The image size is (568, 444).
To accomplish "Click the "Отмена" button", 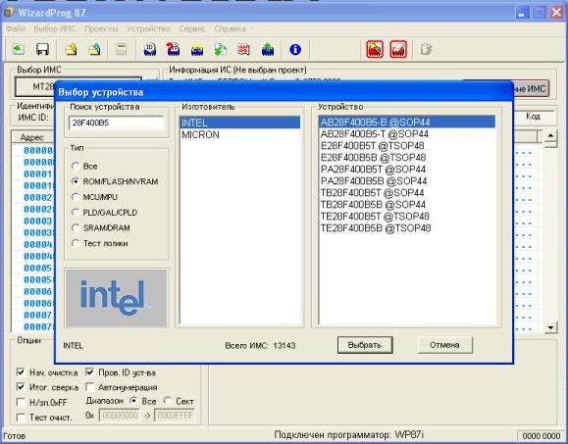I will coord(444,345).
